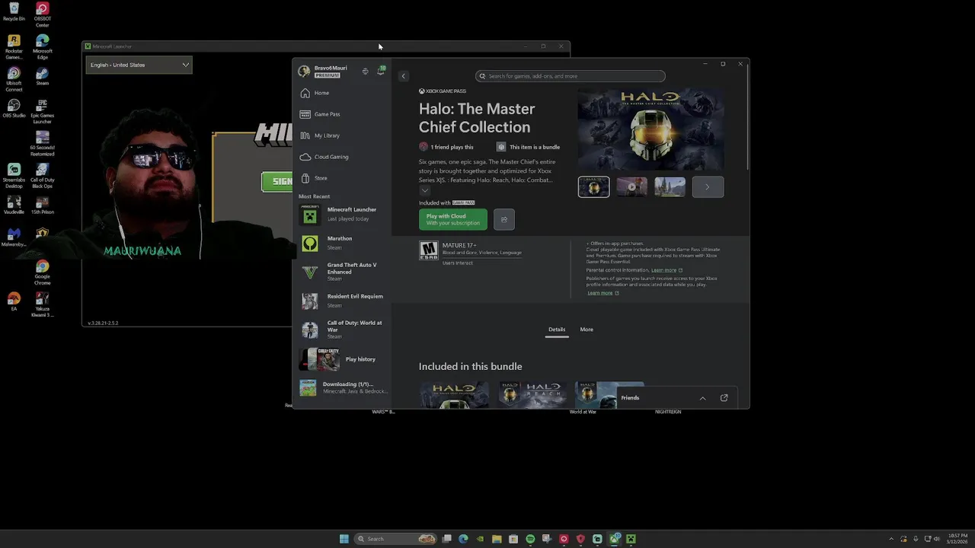The image size is (975, 548).
Task: Open Xbox notifications bell
Action: coord(381,71)
